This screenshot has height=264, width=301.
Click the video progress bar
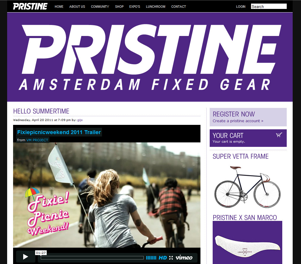tap(92, 258)
